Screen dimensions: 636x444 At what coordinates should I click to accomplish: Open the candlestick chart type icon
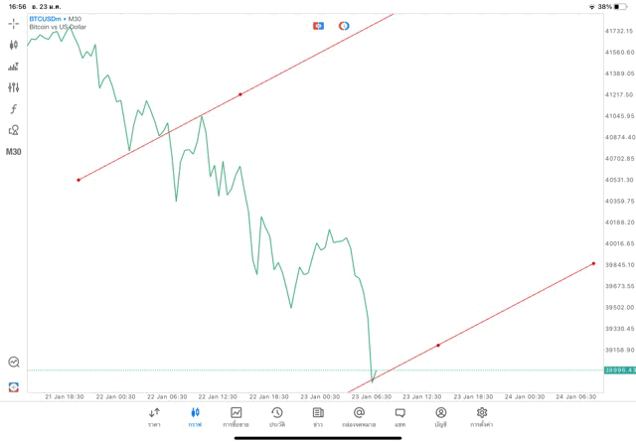tap(14, 45)
